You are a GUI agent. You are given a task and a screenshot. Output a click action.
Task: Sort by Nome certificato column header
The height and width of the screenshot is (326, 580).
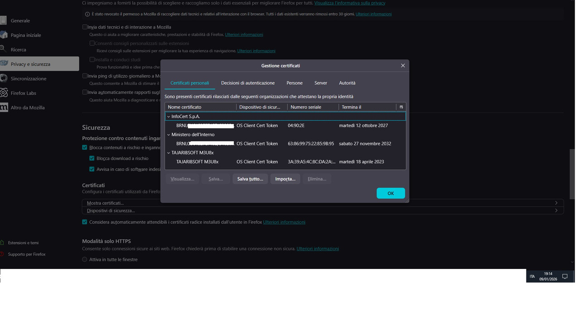pos(201,107)
